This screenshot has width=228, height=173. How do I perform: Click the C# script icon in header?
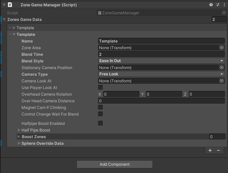(x=10, y=5)
